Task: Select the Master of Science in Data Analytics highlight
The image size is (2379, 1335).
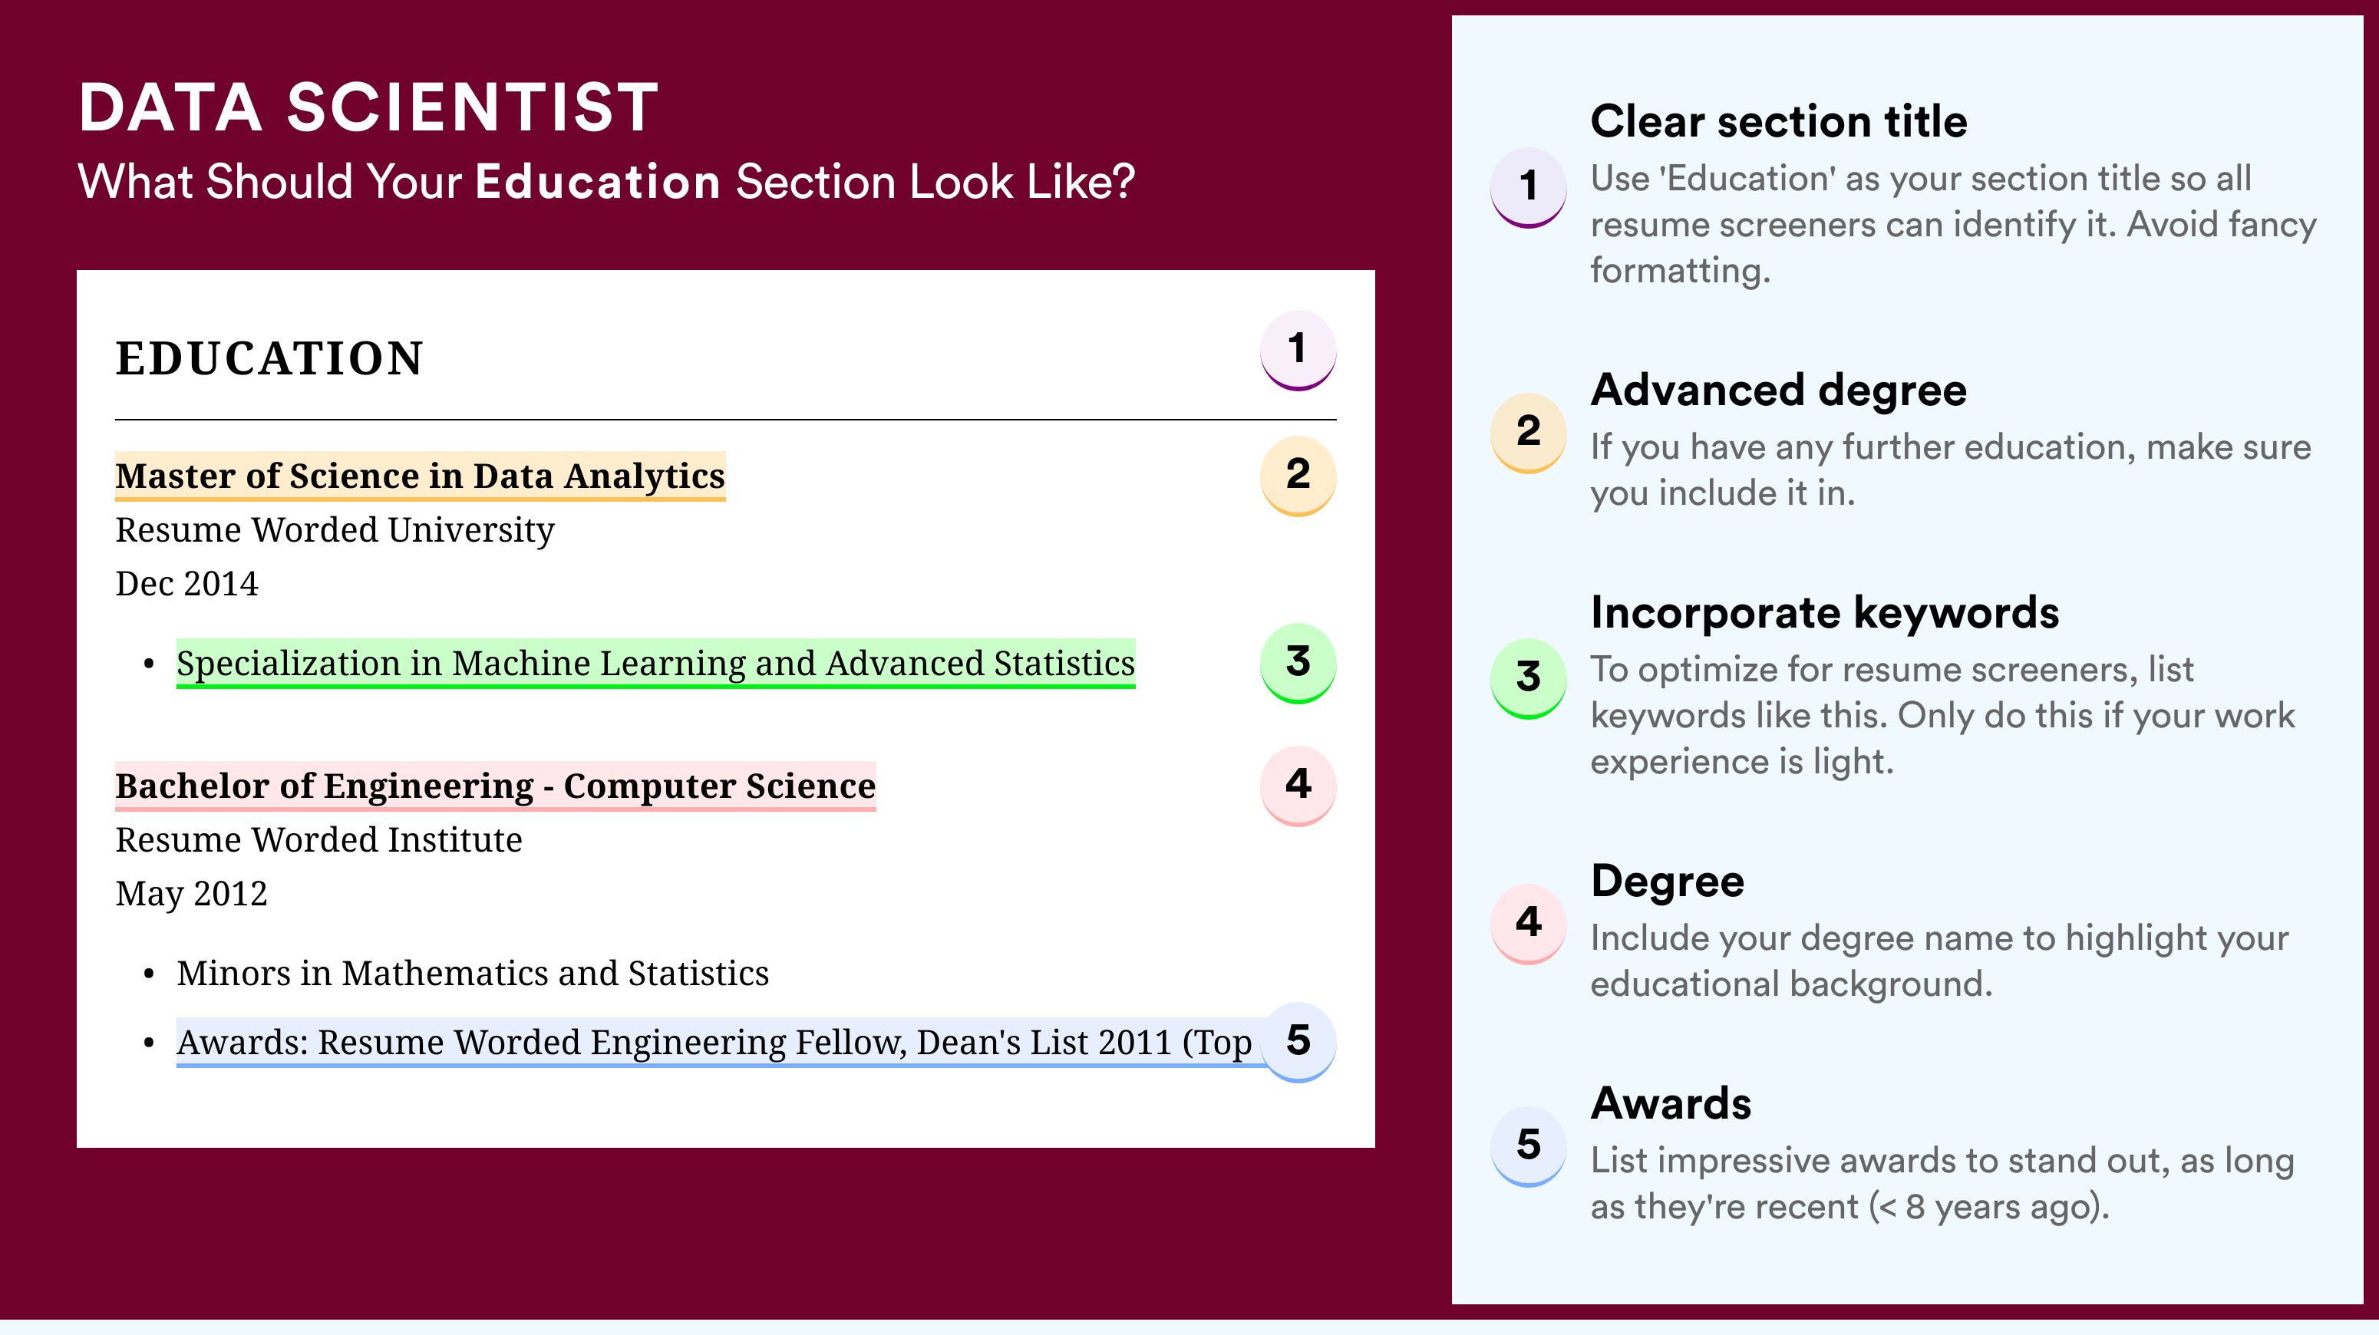Action: [x=421, y=476]
